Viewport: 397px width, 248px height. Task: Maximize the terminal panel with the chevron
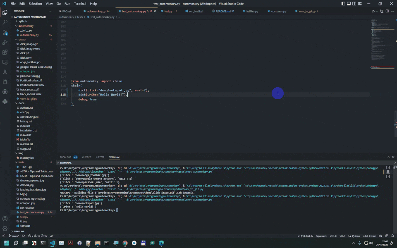tap(389, 157)
